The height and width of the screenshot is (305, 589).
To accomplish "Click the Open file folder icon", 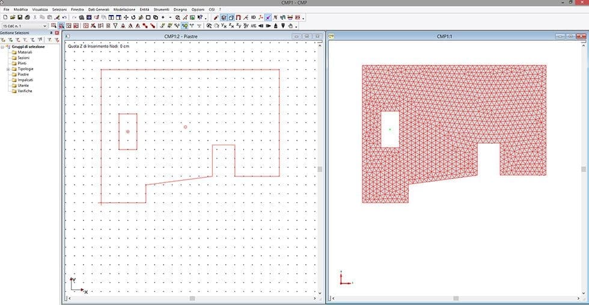I will (x=12, y=17).
